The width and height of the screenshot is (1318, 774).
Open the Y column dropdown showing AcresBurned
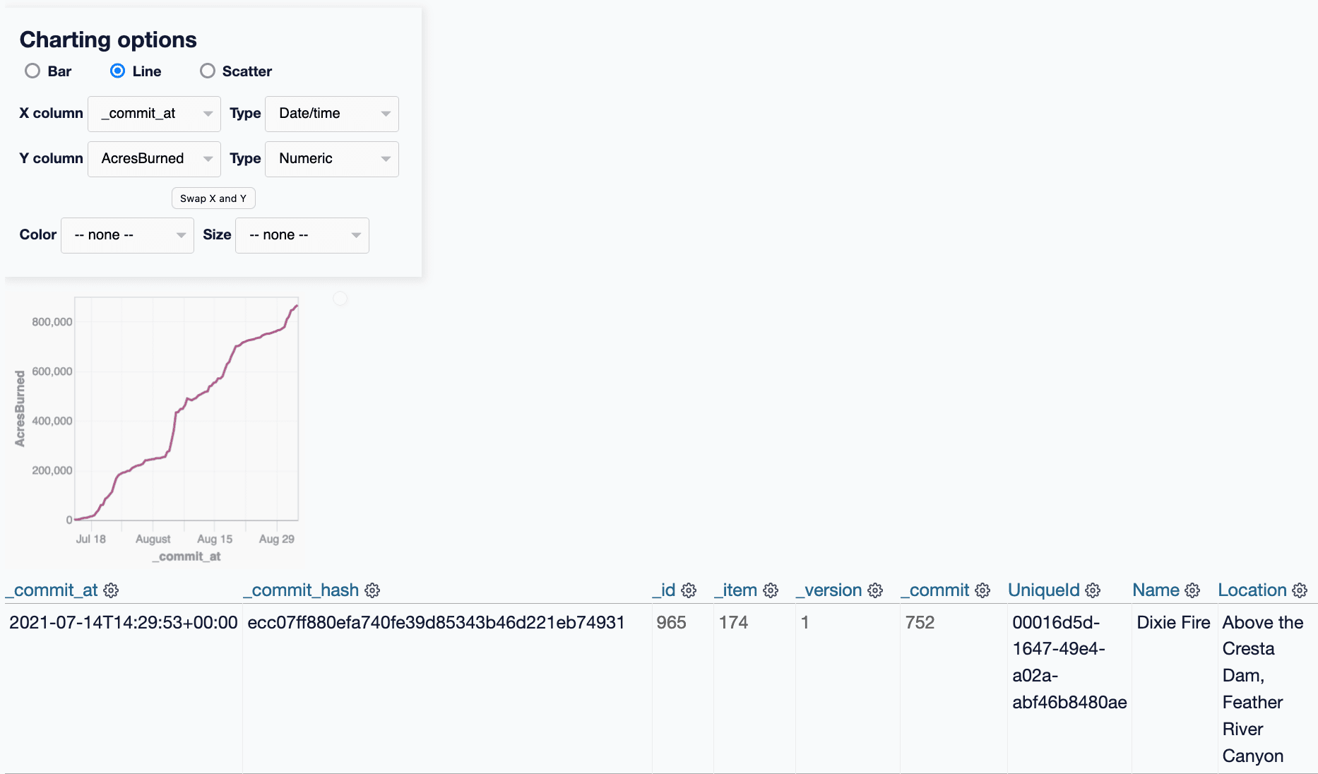click(154, 159)
